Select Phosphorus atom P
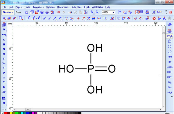The width and height of the screenshot is (174, 114). tap(4, 73)
